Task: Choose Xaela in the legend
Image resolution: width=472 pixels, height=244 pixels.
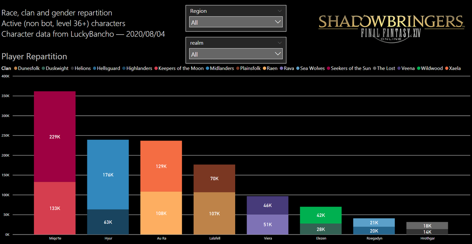Action: click(452, 68)
